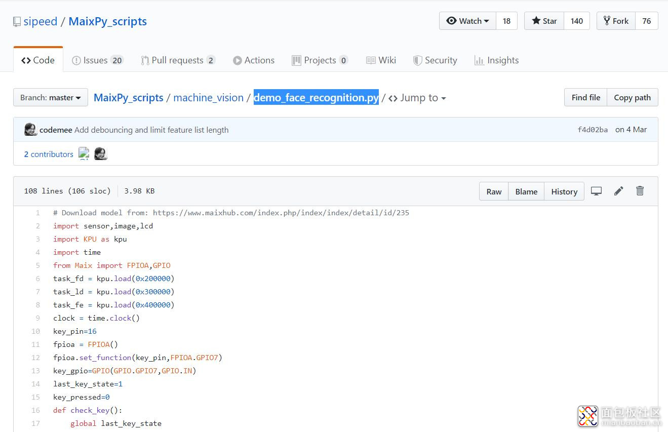Open the Insights tab
The width and height of the screenshot is (668, 432).
(x=496, y=60)
